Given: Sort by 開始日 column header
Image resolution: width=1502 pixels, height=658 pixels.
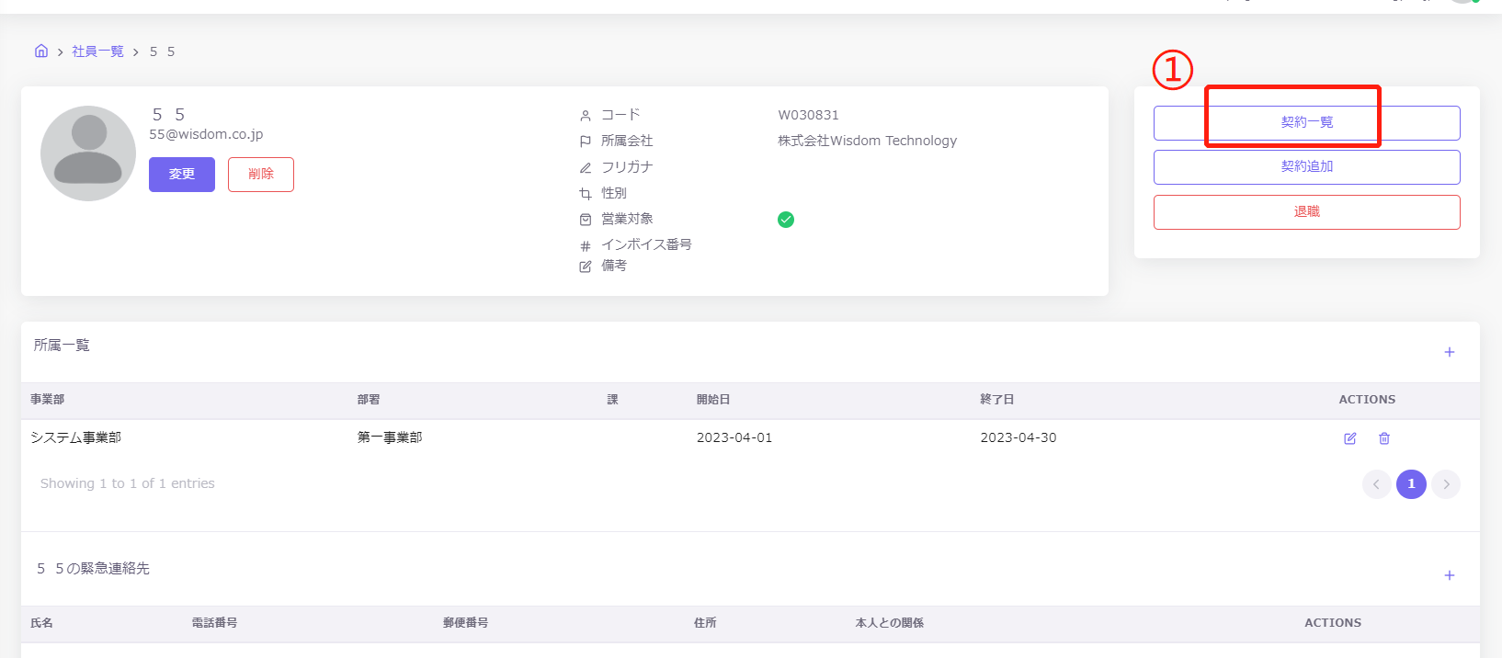Looking at the screenshot, I should coord(713,400).
